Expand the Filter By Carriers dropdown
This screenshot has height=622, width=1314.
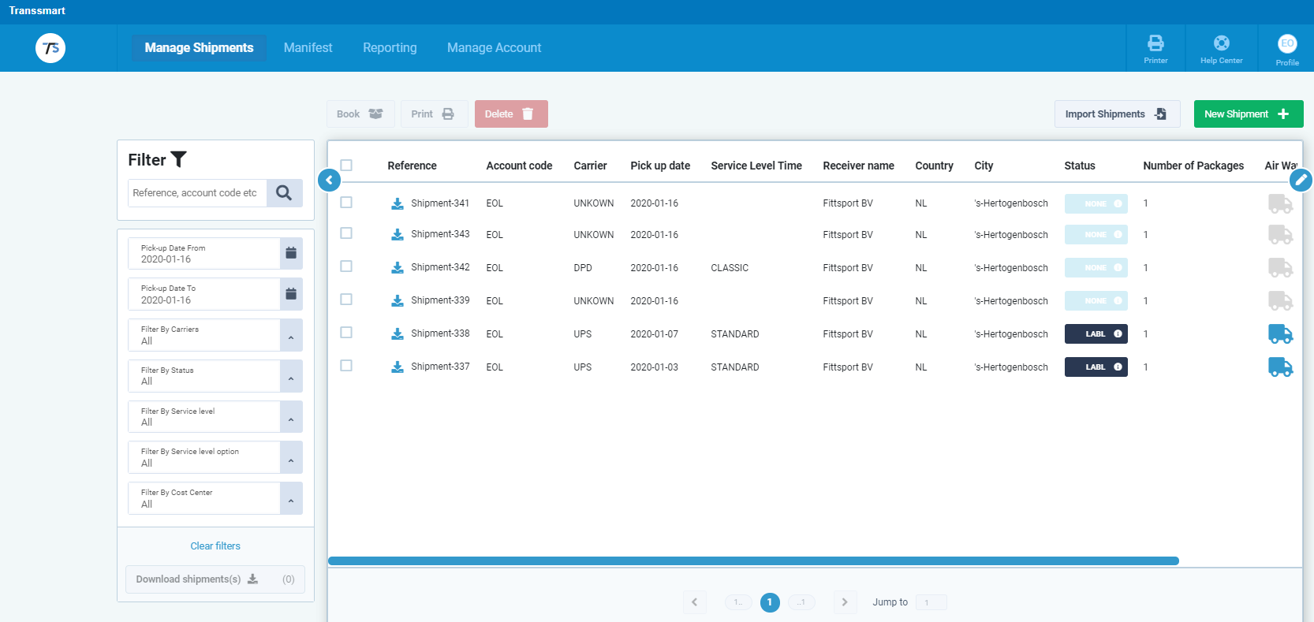click(291, 336)
